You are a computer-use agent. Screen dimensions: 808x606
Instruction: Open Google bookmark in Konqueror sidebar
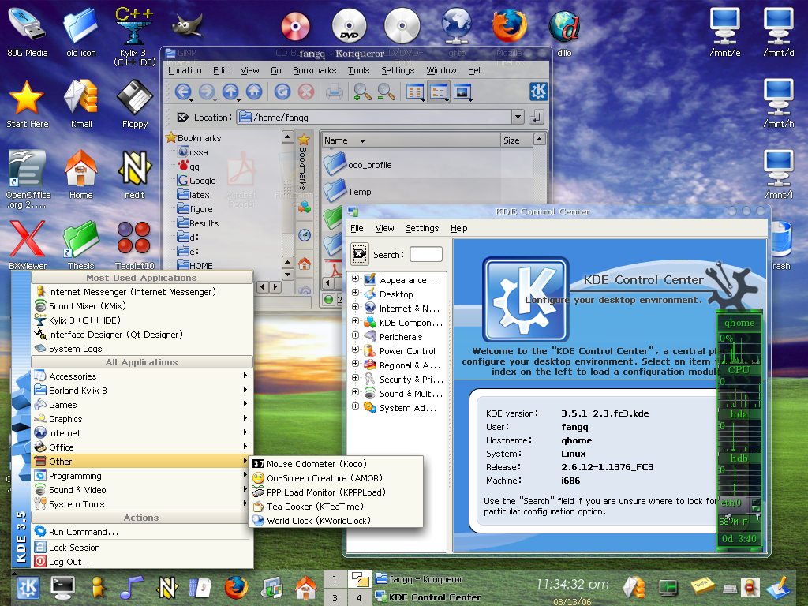(x=196, y=181)
